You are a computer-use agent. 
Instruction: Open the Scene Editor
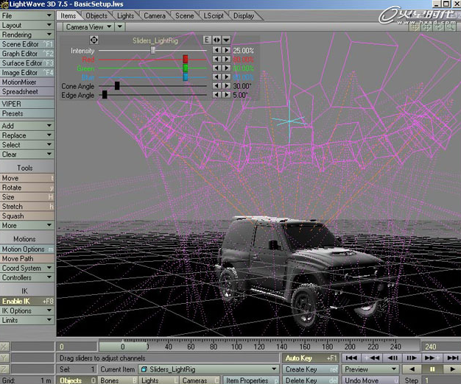(x=27, y=44)
